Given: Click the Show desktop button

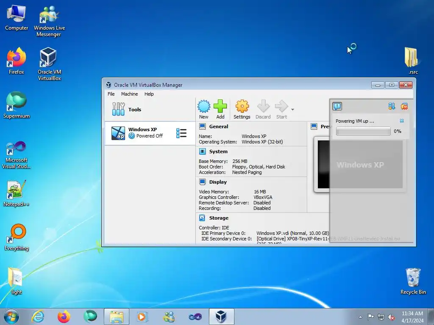Looking at the screenshot, I should (431, 317).
